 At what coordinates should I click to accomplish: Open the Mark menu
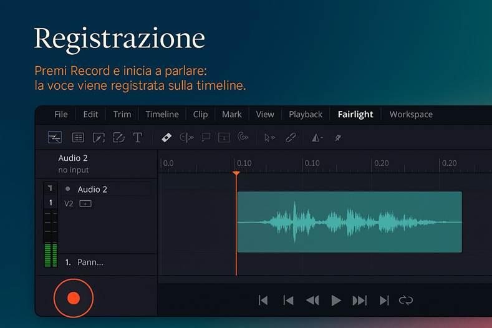(x=231, y=114)
